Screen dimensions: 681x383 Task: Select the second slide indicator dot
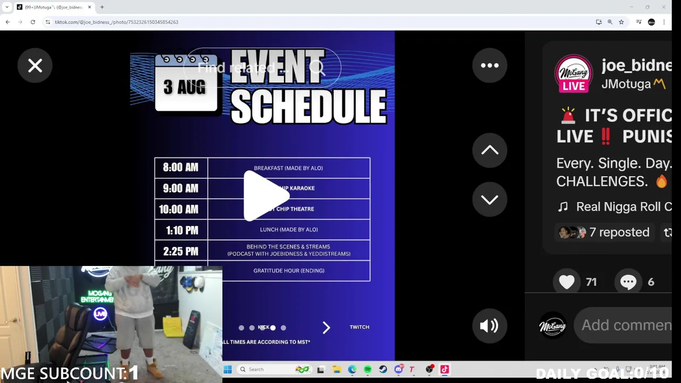point(252,328)
